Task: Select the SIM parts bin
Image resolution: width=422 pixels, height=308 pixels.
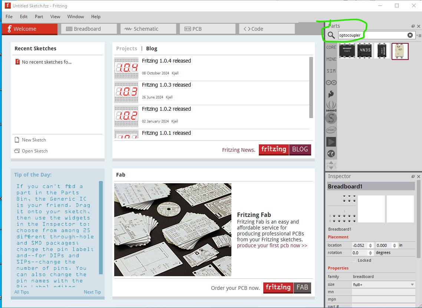Action: [331, 71]
